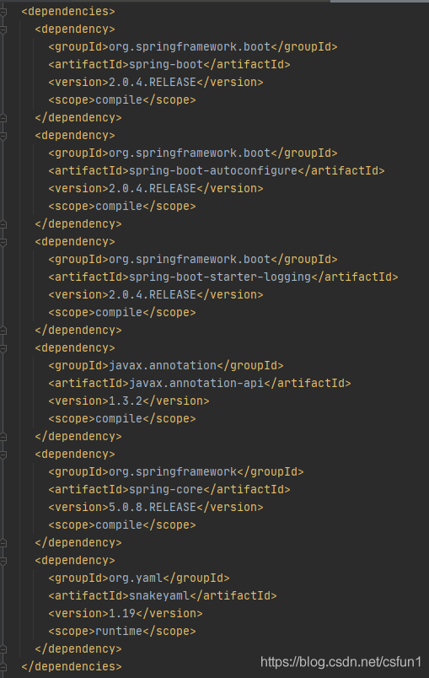Image resolution: width=429 pixels, height=678 pixels.
Task: Fold the spring-boot dependency at its opening tag
Action: 3,30
